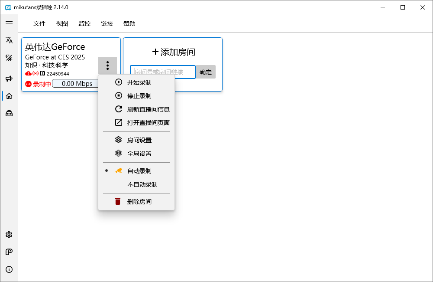Select 开始录制 from the context menu

click(136, 82)
